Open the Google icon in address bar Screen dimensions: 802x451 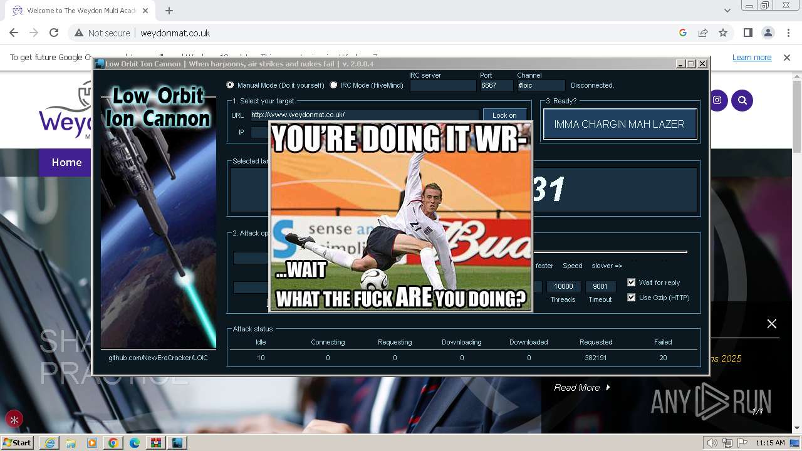point(683,33)
